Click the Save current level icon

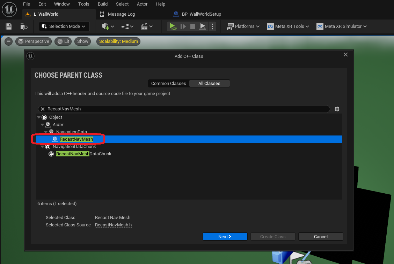9,26
